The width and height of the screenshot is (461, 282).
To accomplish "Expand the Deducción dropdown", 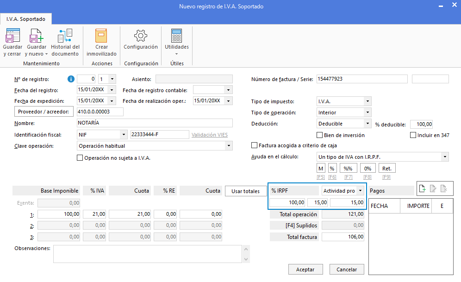I will 368,124.
